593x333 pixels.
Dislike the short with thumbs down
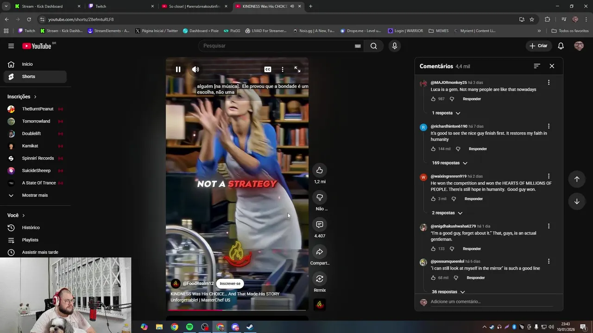coord(320,197)
